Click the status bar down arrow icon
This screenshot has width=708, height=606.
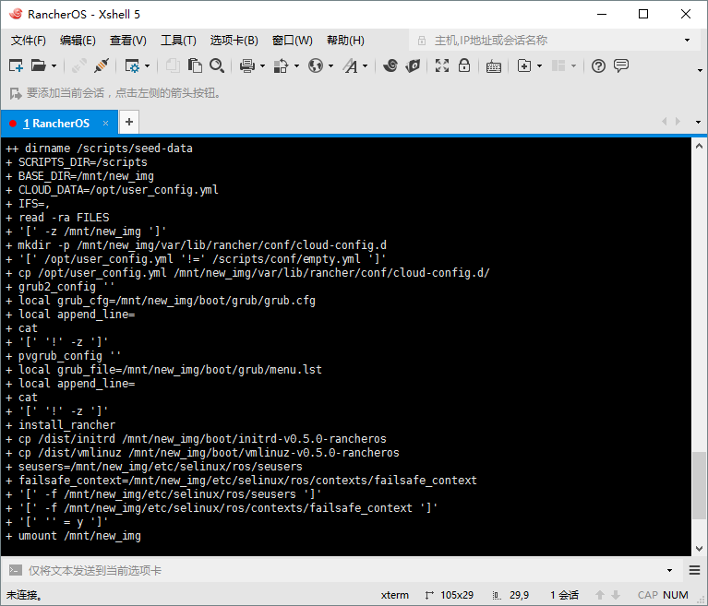[616, 595]
